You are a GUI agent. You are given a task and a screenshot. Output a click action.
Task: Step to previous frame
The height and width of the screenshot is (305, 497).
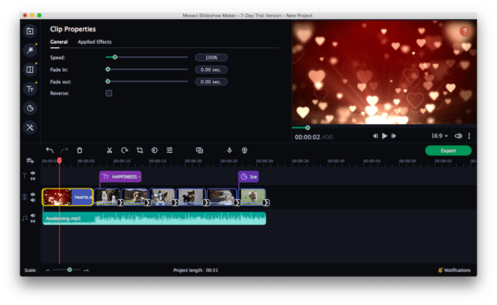pos(375,136)
